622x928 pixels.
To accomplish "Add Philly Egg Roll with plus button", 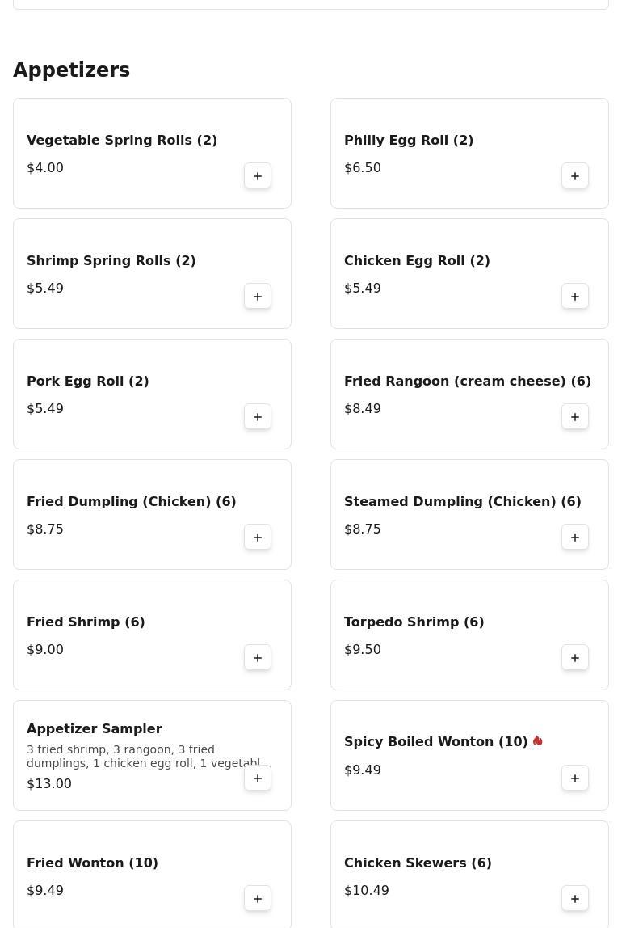I will pyautogui.click(x=574, y=175).
